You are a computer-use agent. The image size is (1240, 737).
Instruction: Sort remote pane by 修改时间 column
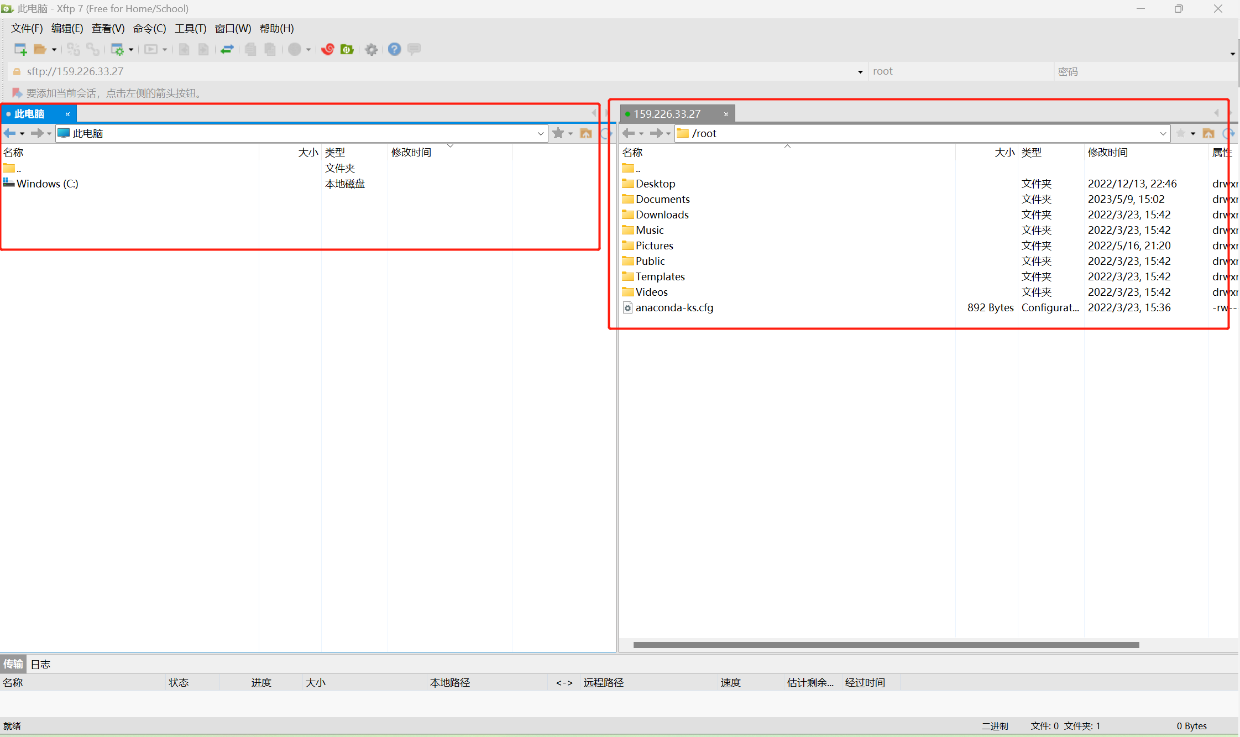(x=1146, y=152)
